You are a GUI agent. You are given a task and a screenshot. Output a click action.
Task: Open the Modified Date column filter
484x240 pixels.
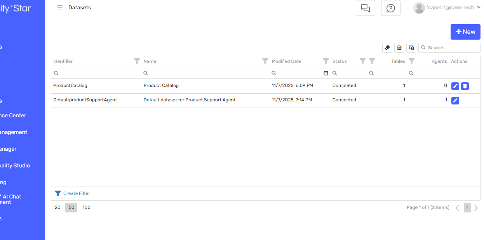click(326, 61)
